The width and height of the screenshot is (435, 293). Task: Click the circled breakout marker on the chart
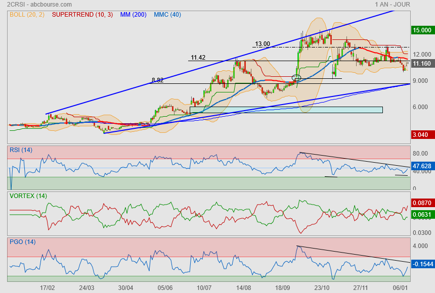point(296,78)
